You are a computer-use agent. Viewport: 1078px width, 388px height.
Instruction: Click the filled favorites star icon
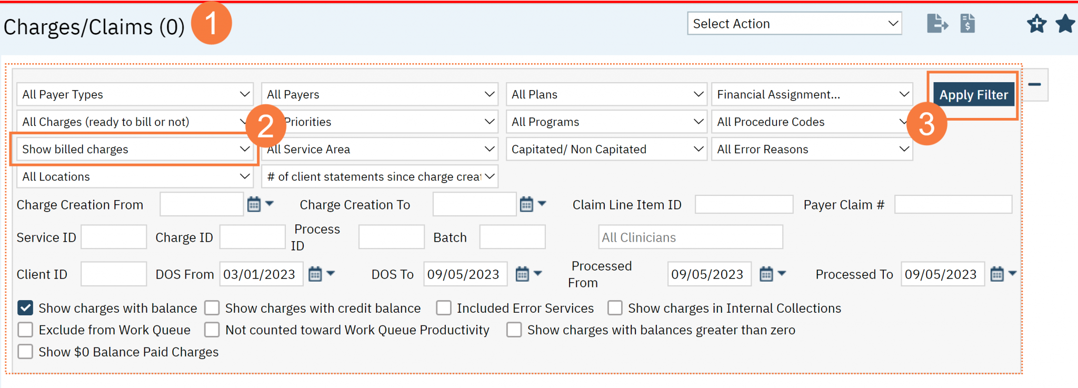1065,24
